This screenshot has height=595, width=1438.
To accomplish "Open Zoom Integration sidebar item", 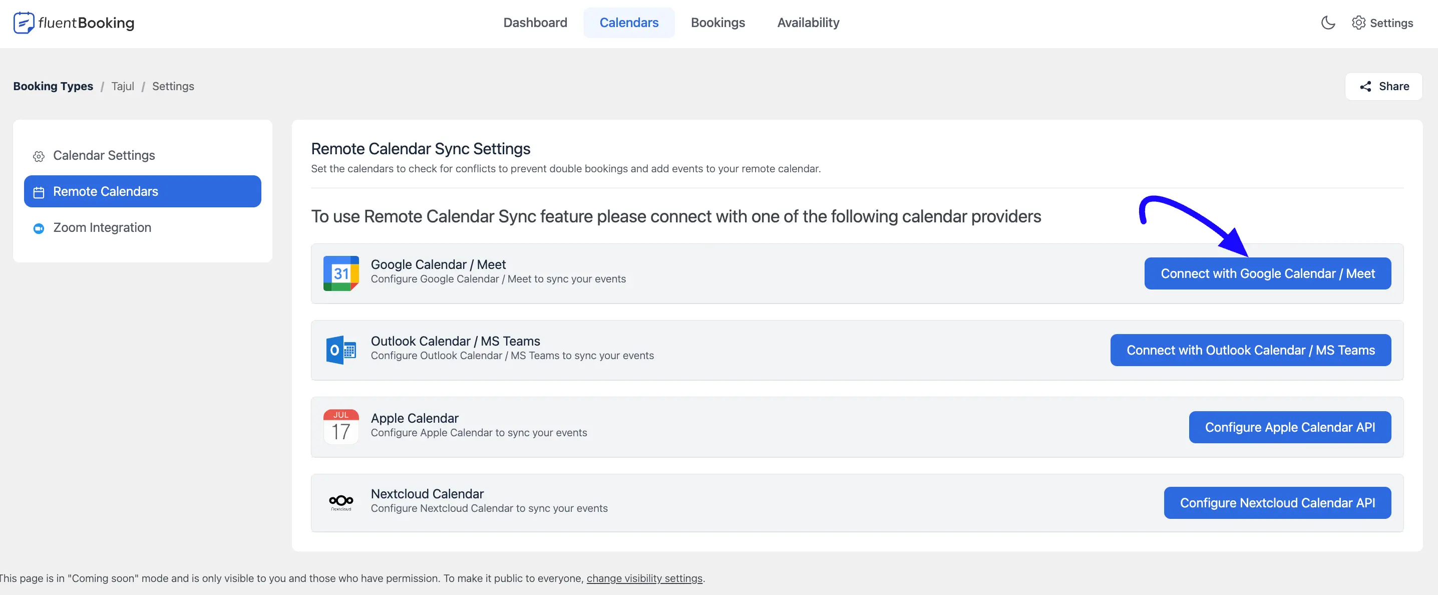I will pos(142,228).
